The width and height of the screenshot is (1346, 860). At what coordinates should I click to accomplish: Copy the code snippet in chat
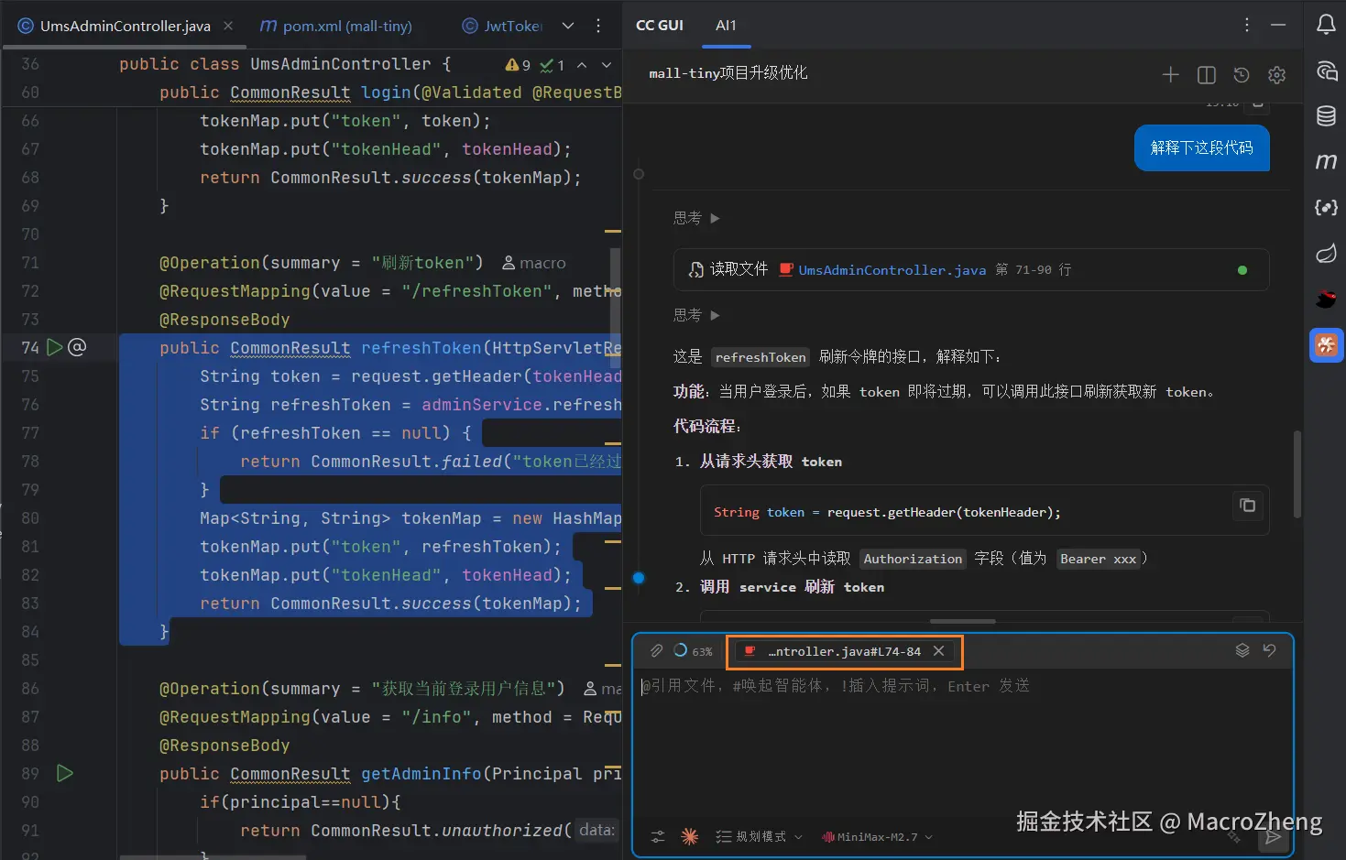coord(1247,505)
